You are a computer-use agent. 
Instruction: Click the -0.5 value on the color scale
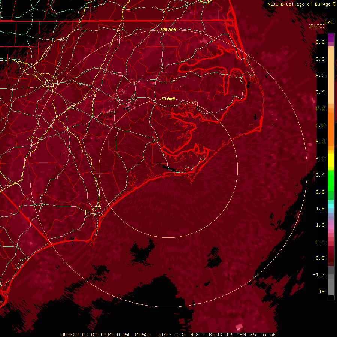[x=319, y=258]
